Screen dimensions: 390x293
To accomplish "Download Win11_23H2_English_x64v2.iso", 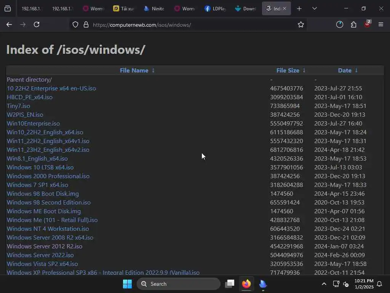I will click(x=48, y=150).
